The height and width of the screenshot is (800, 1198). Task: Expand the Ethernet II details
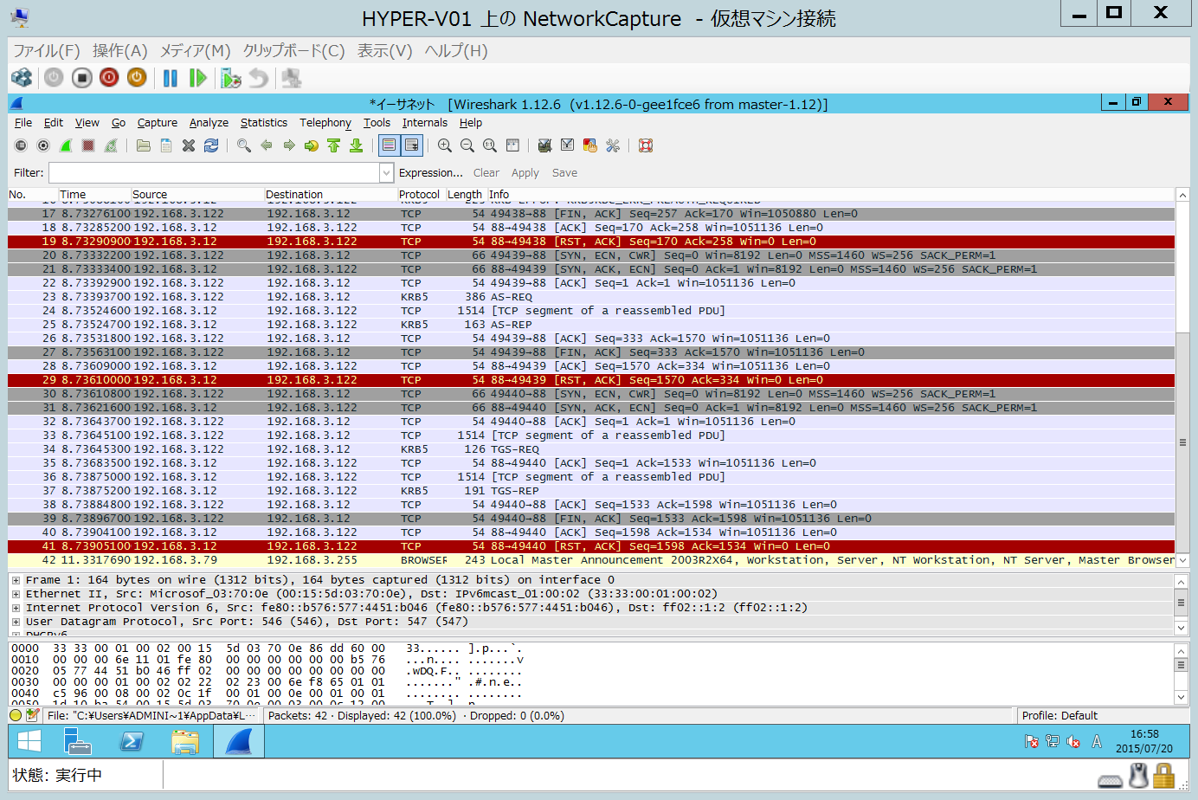16,594
